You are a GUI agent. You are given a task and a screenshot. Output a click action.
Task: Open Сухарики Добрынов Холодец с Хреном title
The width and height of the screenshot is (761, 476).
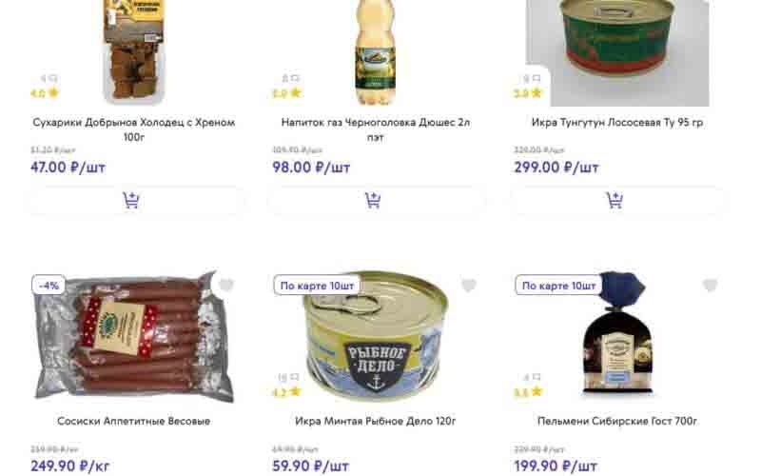tap(133, 129)
